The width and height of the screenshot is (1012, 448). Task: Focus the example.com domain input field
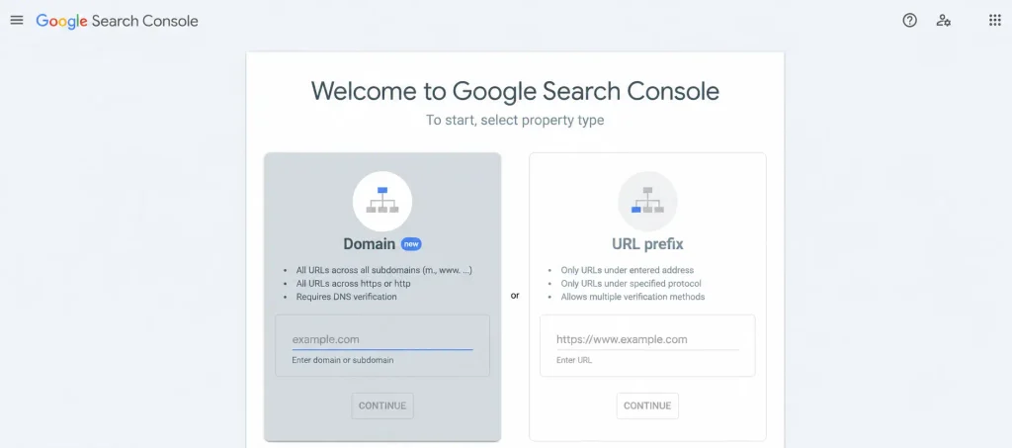pos(382,339)
